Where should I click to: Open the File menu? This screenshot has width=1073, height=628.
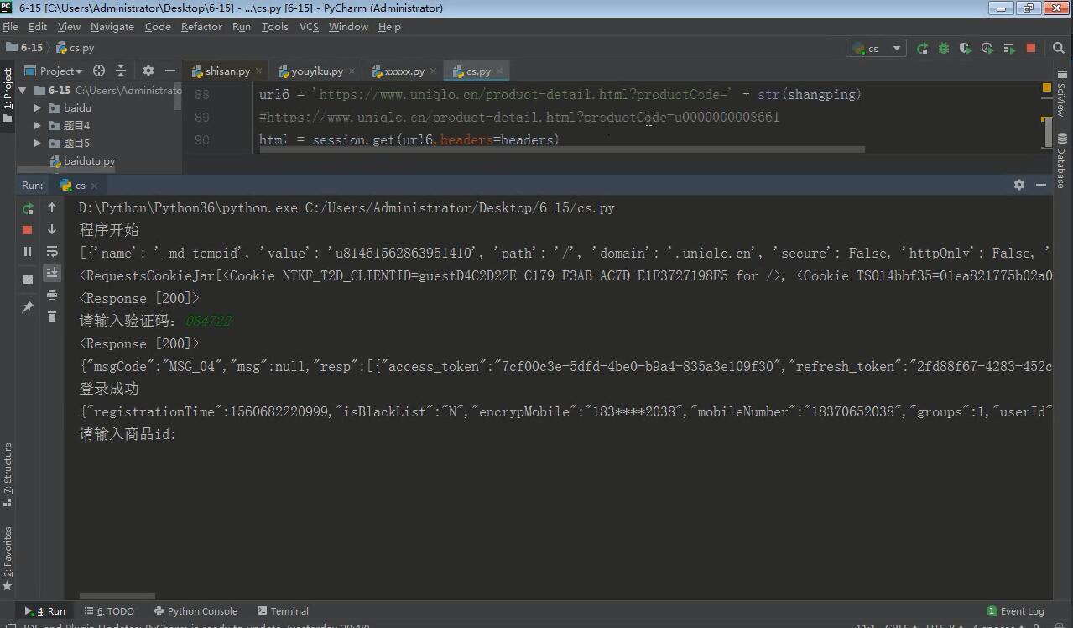click(10, 27)
